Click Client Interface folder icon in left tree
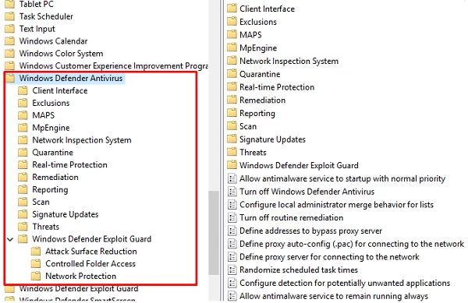This screenshot has height=303, width=468. click(23, 90)
